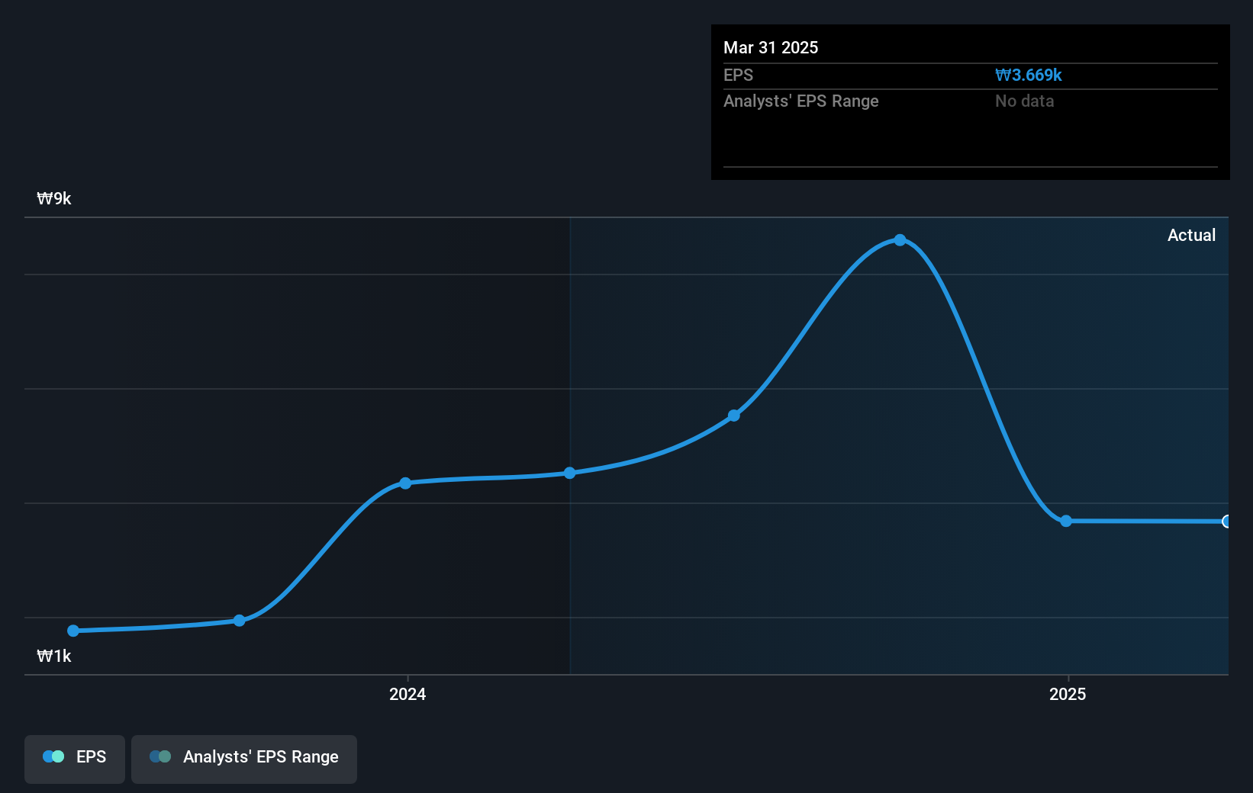1253x793 pixels.
Task: Click the Analysts' EPS Range tooltip row label
Action: [x=801, y=101]
